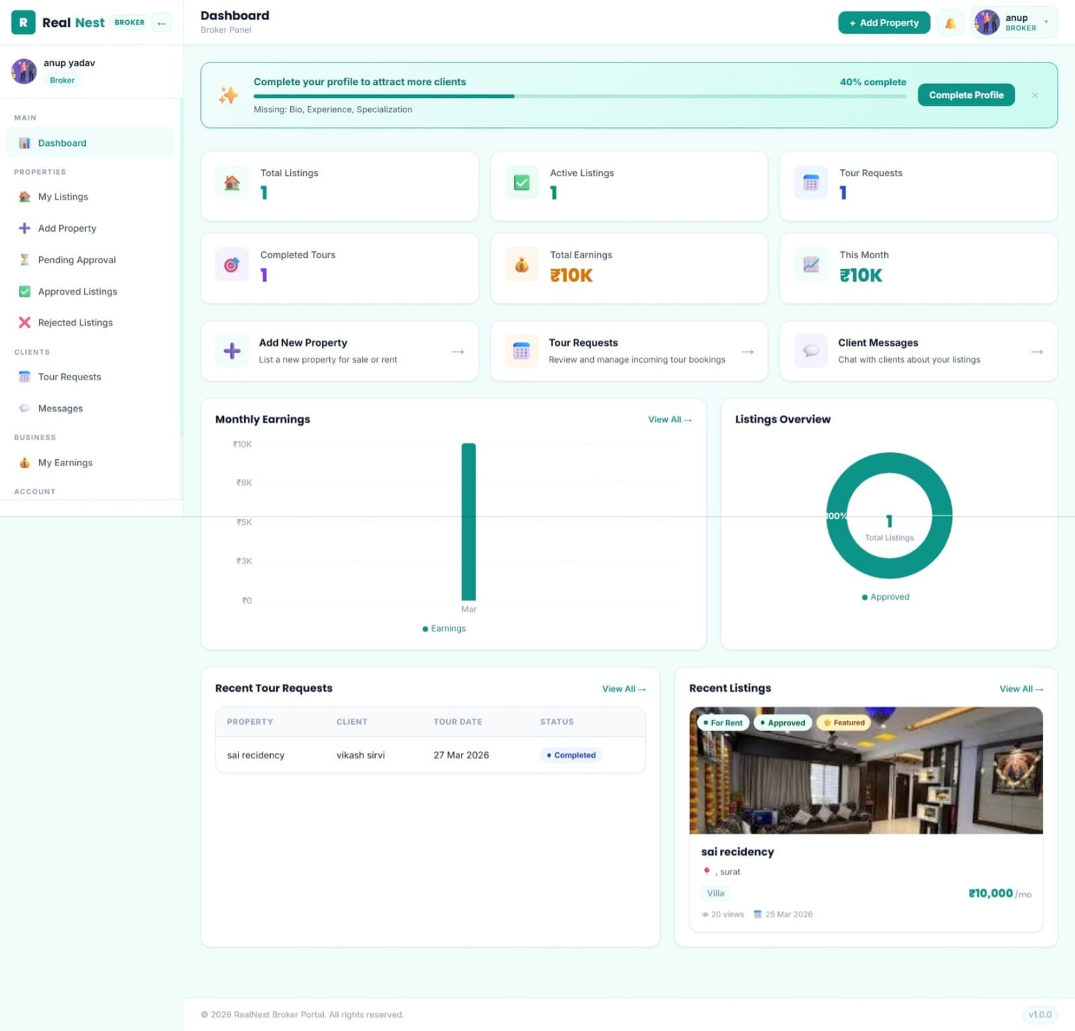Image resolution: width=1075 pixels, height=1031 pixels.
Task: Open Messages in the sidebar
Action: click(90, 408)
